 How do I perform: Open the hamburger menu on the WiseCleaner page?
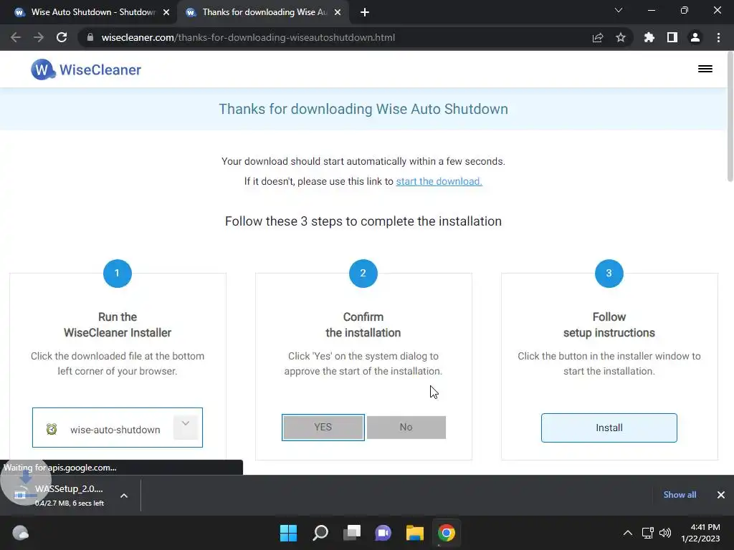click(x=705, y=69)
